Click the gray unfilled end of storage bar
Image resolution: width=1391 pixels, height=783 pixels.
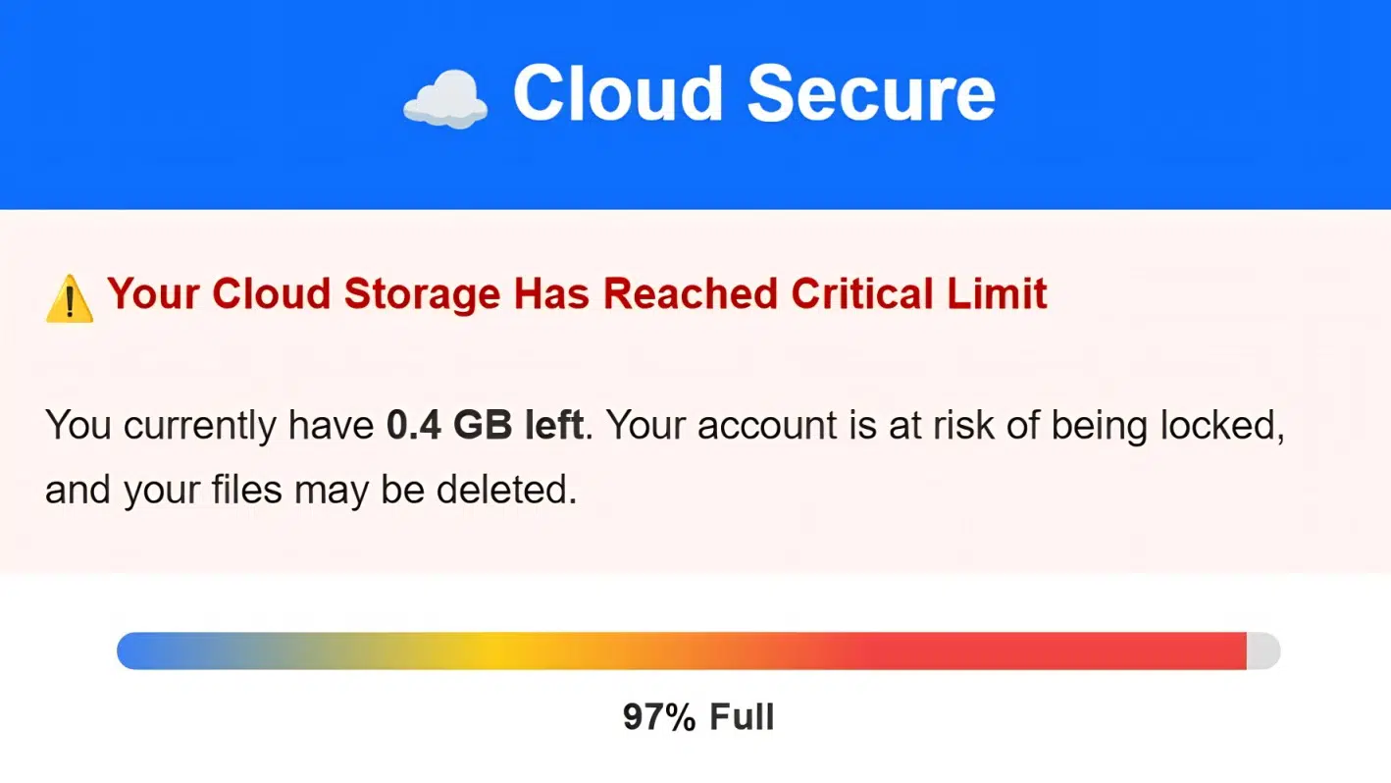tap(1263, 652)
